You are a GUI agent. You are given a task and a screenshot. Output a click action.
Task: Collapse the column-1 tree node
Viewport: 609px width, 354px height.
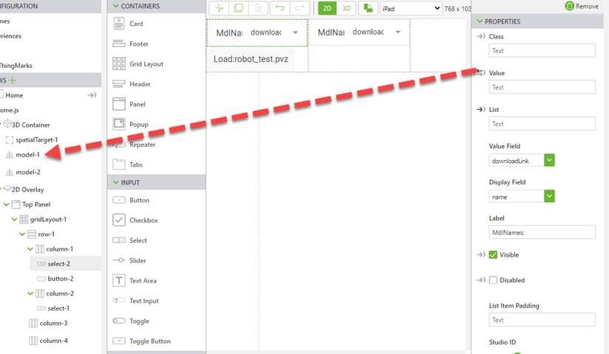[x=30, y=249]
